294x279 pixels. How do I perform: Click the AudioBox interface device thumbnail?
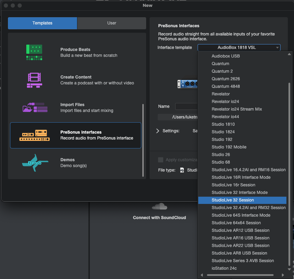(x=187, y=84)
